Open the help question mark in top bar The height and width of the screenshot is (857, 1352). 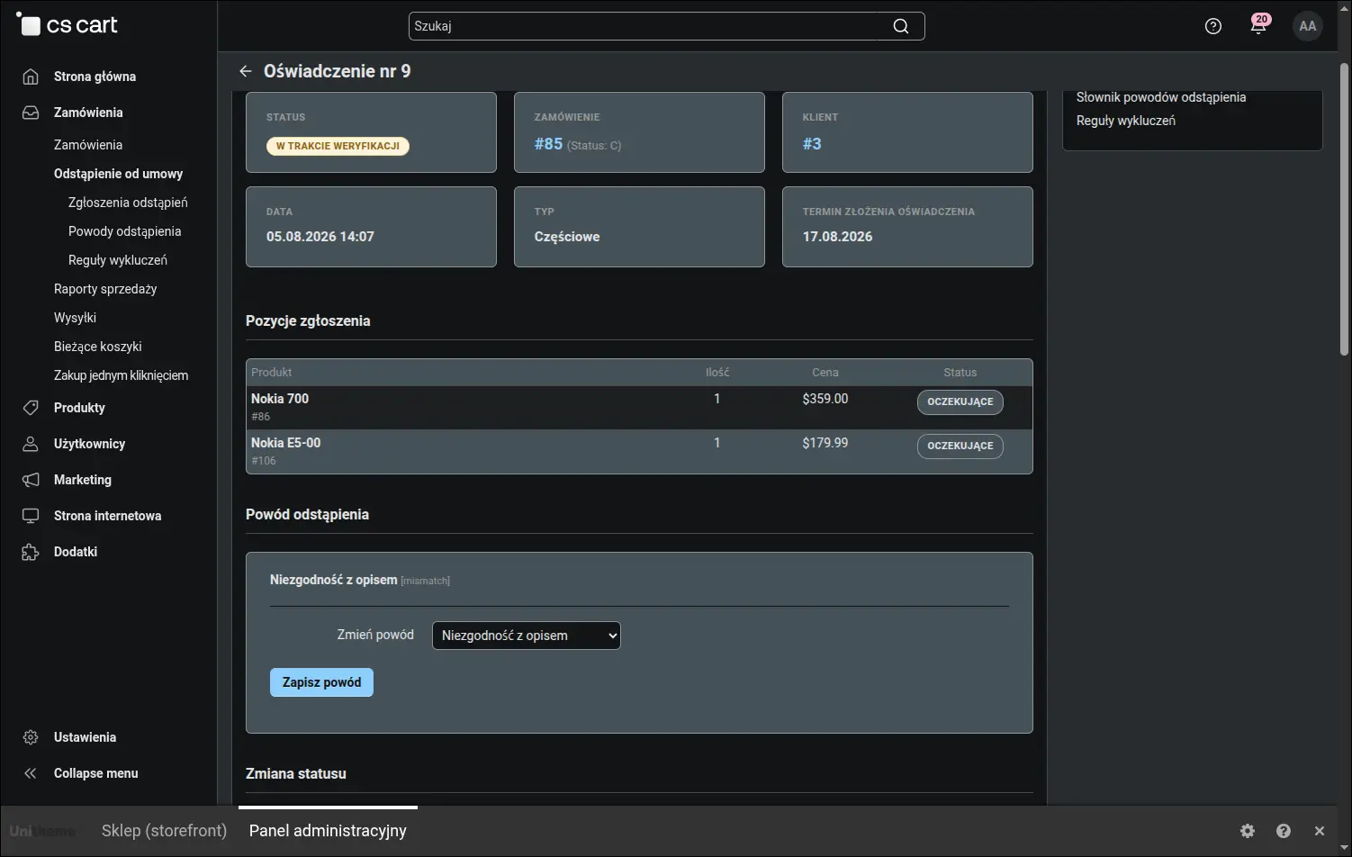(1212, 26)
